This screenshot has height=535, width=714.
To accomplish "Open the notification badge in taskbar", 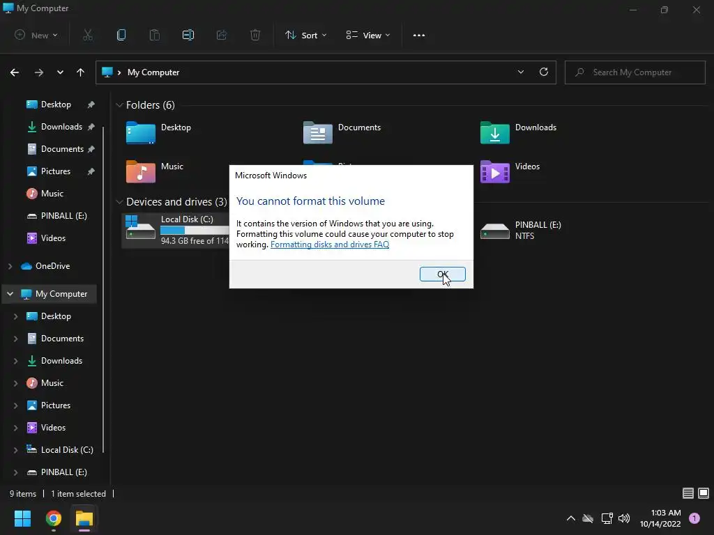I will [x=694, y=518].
